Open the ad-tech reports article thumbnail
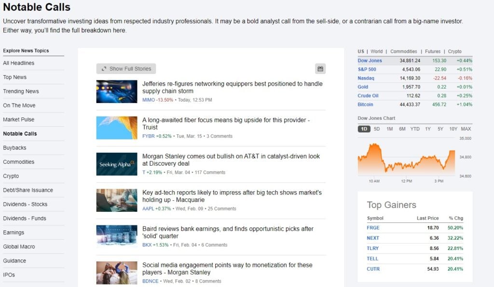The image size is (494, 287). 117,200
